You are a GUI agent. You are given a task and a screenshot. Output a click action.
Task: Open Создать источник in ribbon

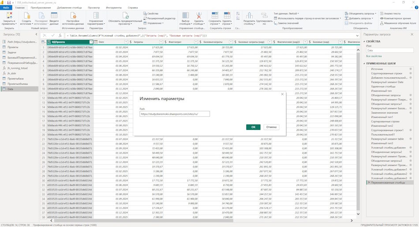pos(26,19)
